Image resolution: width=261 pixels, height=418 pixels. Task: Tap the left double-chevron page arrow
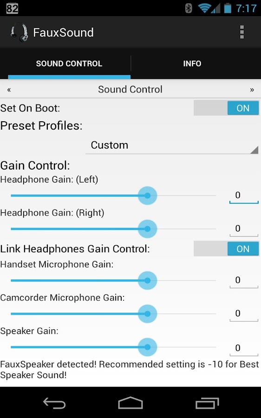pos(9,90)
